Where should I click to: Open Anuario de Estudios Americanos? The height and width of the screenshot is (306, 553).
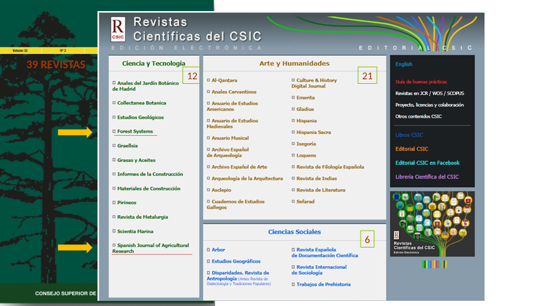233,106
